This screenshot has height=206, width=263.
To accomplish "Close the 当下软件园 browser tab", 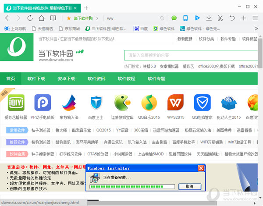I will [x=75, y=8].
